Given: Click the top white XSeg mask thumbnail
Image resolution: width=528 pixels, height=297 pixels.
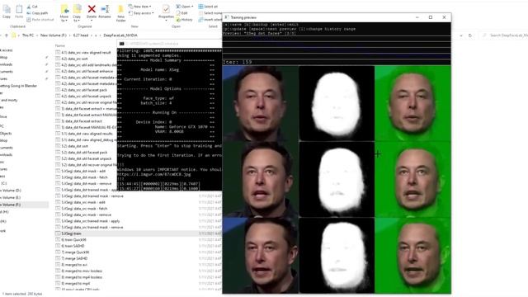Looking at the screenshot, I should [337, 103].
